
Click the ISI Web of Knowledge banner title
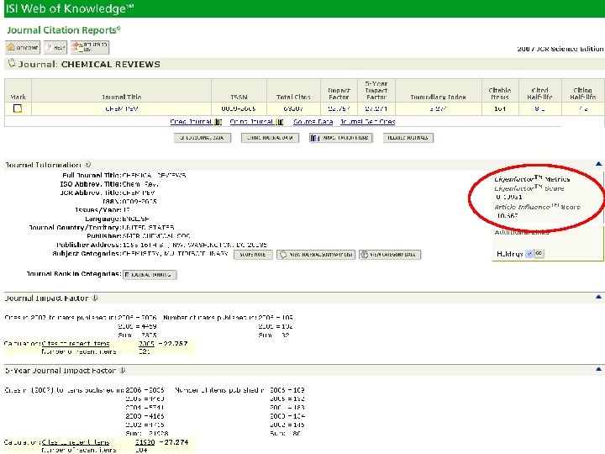point(70,8)
